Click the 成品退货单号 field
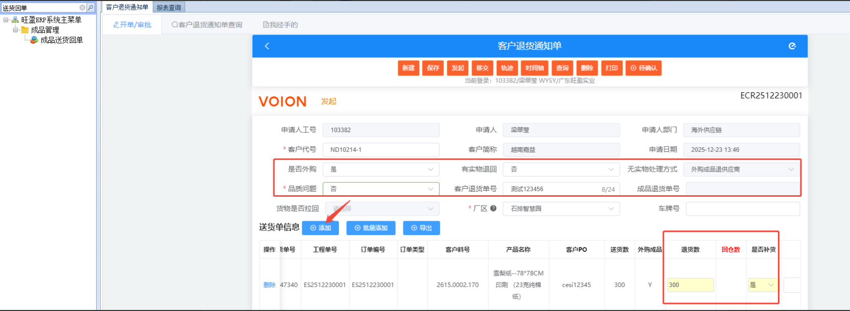The width and height of the screenshot is (850, 311). (743, 189)
